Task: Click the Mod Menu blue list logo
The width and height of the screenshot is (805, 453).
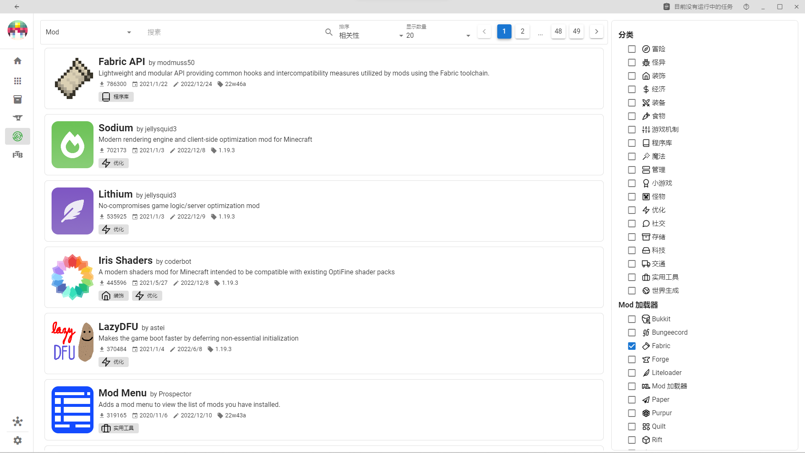Action: tap(73, 410)
